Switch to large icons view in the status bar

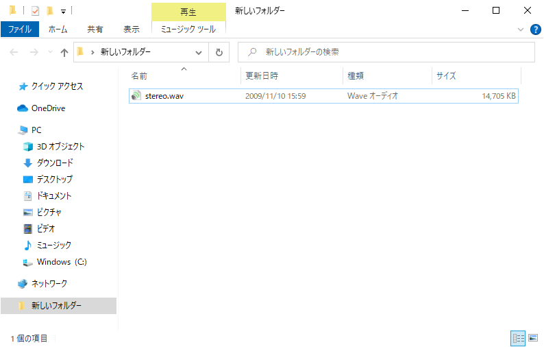[x=533, y=338]
